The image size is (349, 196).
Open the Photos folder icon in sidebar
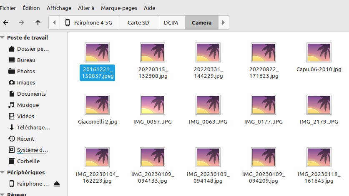(12, 71)
